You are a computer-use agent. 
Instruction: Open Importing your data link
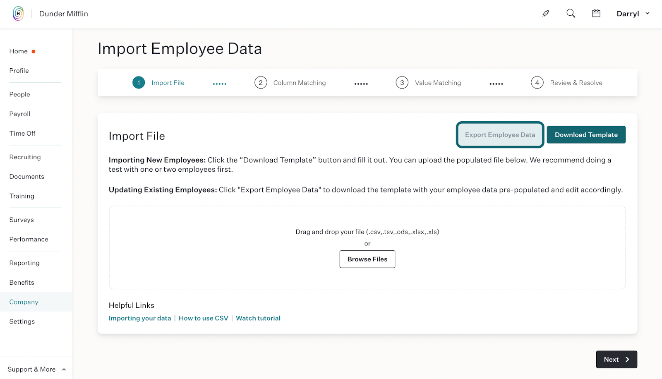tap(140, 318)
